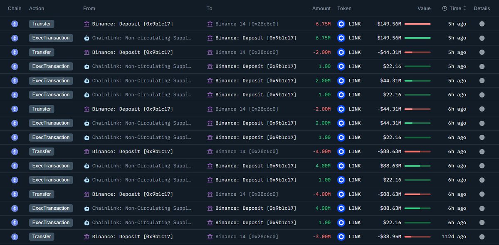The image size is (499, 245).
Task: Click $44.31M value in ExecTransaction 6h ago row
Action: 391,123
